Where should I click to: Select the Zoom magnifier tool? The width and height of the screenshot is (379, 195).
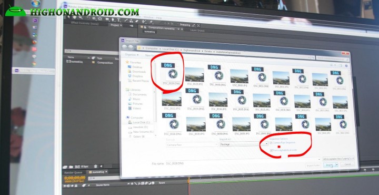(81, 18)
